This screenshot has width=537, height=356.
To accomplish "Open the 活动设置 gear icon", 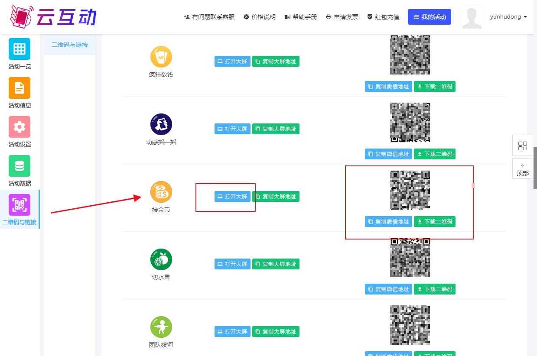I will (20, 127).
